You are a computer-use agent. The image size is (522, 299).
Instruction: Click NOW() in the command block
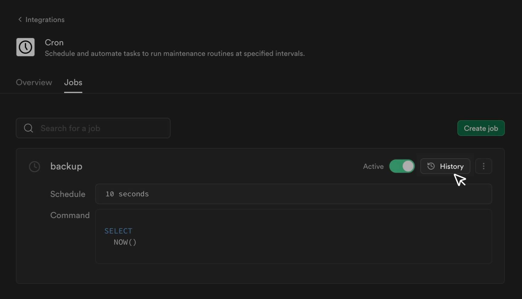(125, 242)
